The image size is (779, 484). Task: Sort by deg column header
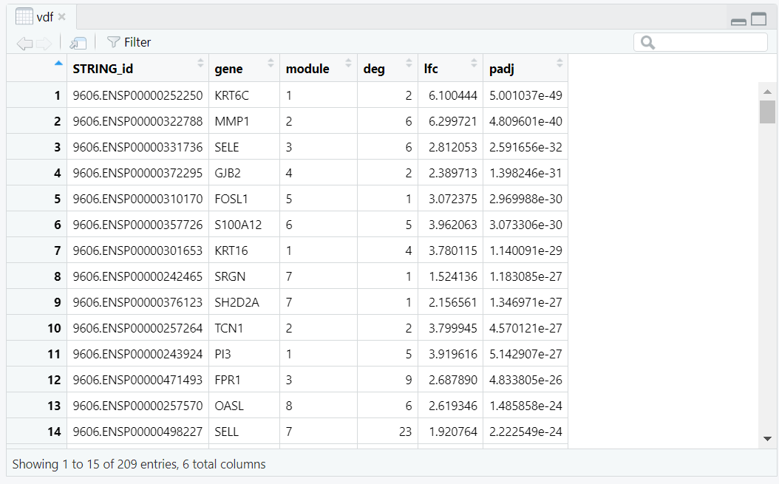387,69
